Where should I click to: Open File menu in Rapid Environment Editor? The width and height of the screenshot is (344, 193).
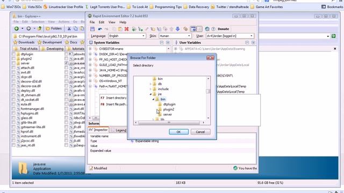(x=92, y=22)
